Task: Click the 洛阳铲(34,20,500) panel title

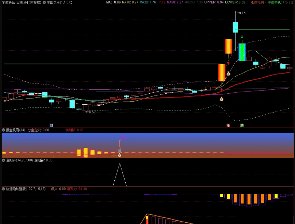Action: [19, 160]
